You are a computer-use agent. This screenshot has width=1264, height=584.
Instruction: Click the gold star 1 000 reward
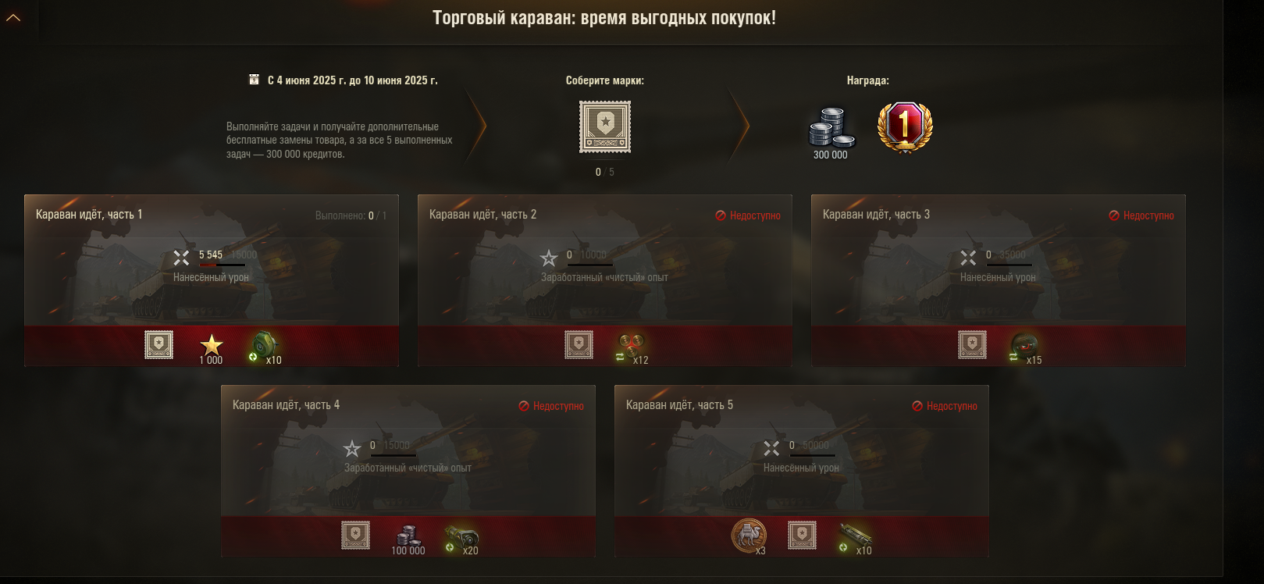click(x=212, y=345)
